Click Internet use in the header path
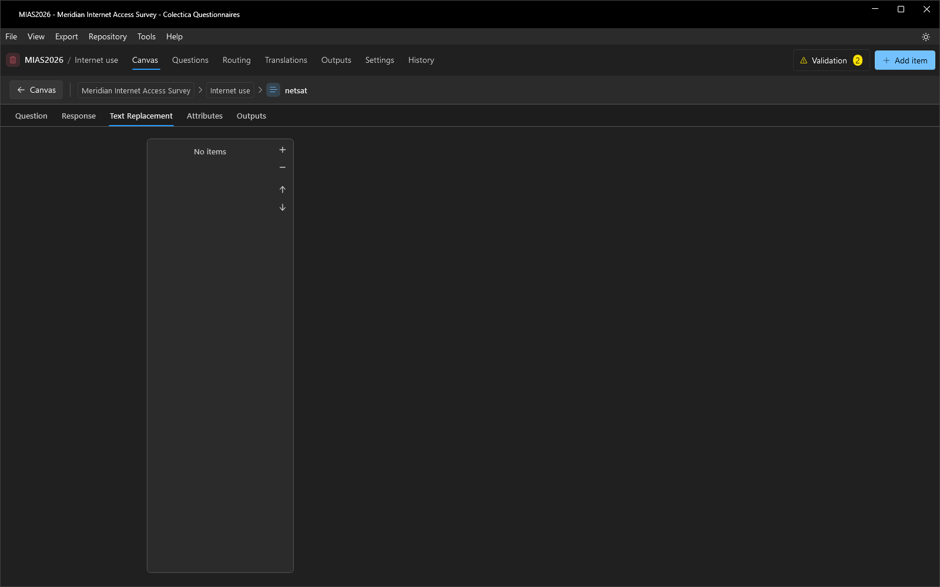Screen dimensions: 940x587 coord(96,60)
